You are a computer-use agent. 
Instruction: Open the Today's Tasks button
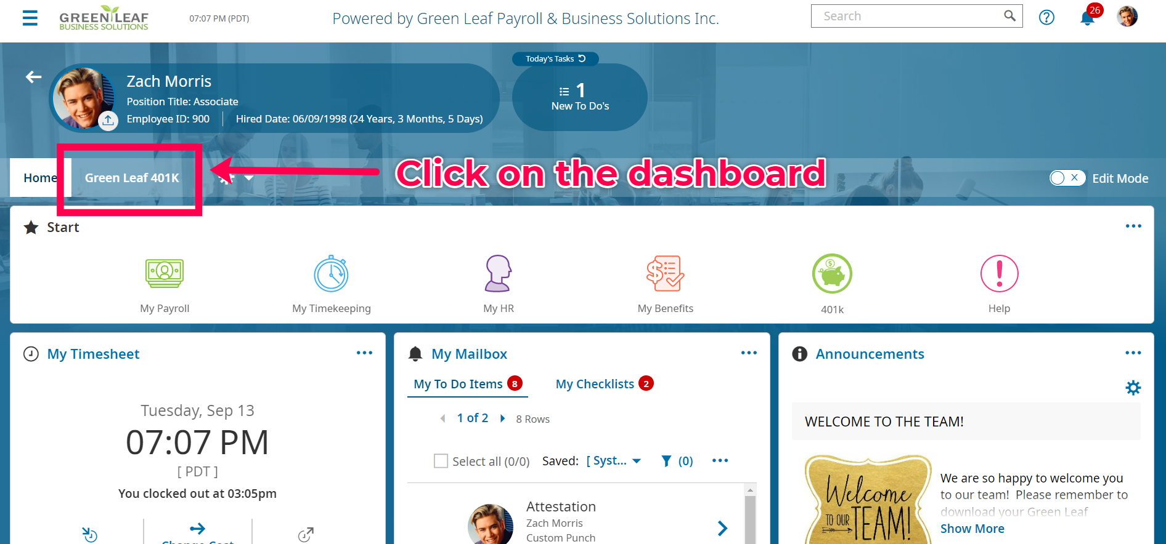click(555, 59)
